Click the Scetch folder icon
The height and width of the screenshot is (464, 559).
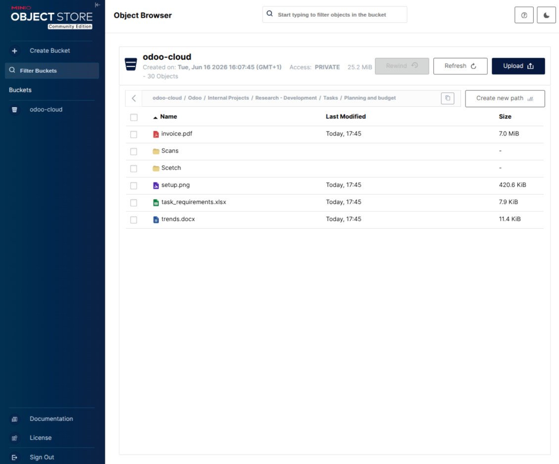click(156, 169)
